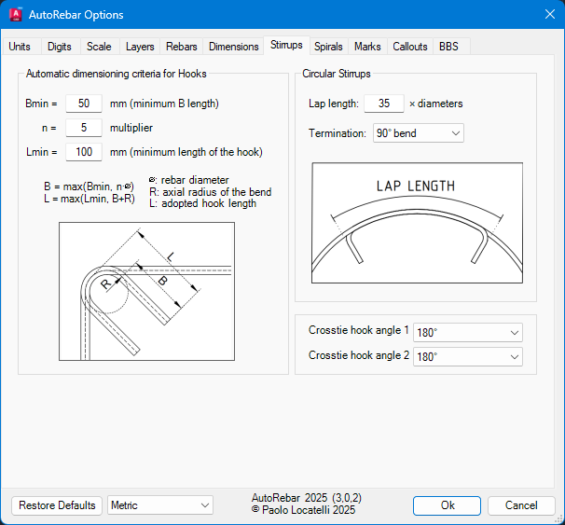Click the Lmin hook length field
Viewport: 565px width, 525px height.
pos(84,152)
